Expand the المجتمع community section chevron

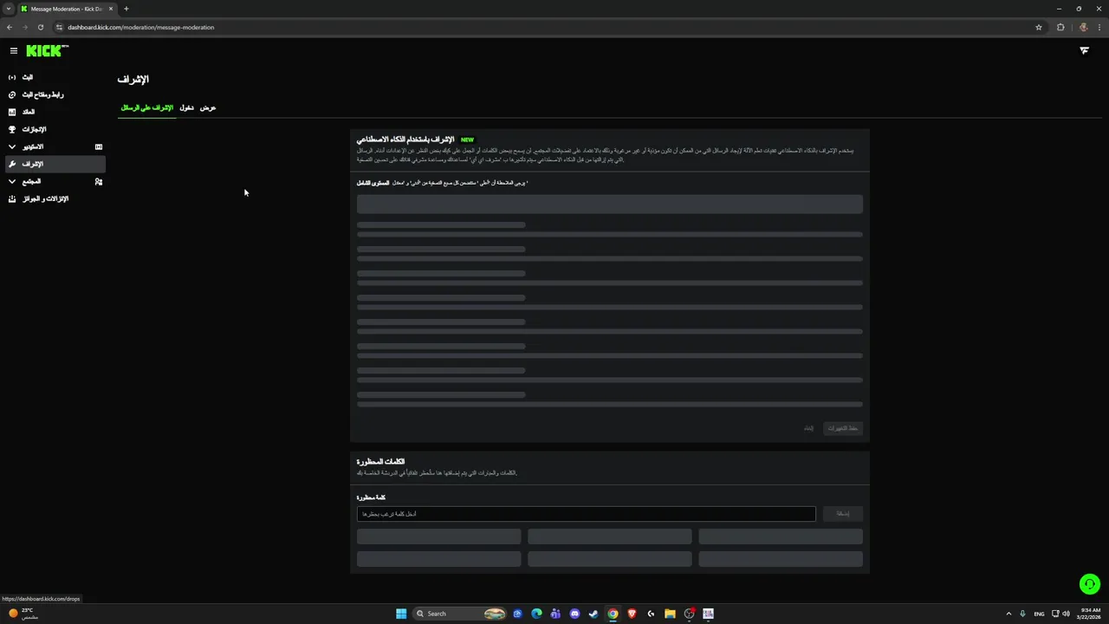pos(12,181)
